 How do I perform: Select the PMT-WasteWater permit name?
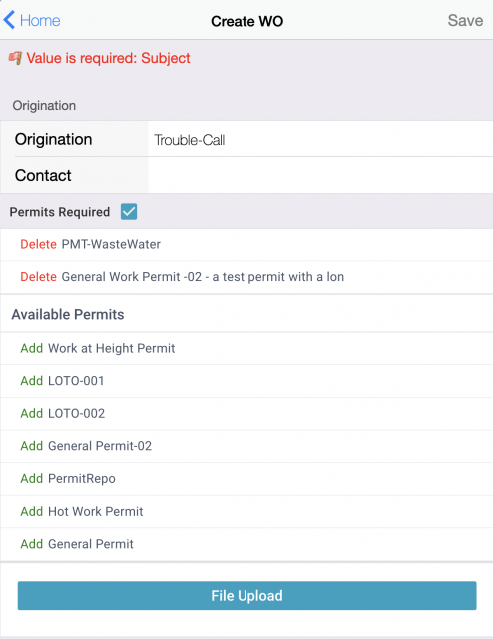[x=111, y=244]
